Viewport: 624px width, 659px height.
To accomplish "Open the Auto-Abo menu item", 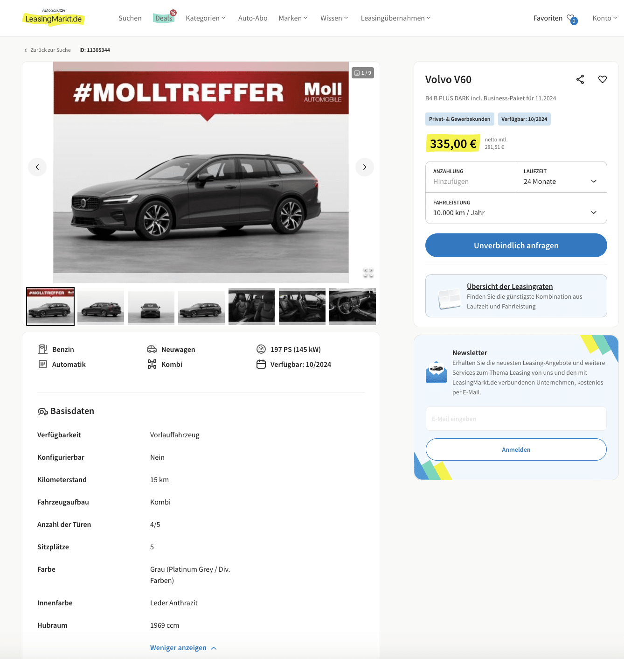I will 253,18.
